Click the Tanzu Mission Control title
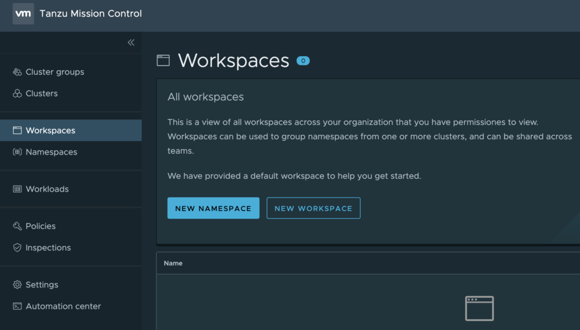Viewport: 580px width, 330px height. (91, 14)
